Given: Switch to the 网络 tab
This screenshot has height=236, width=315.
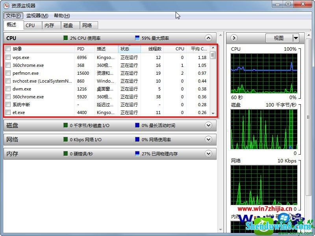Looking at the screenshot, I should 89,26.
